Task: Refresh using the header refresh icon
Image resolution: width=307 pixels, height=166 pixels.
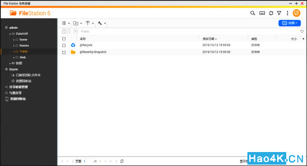Action: pos(271,13)
